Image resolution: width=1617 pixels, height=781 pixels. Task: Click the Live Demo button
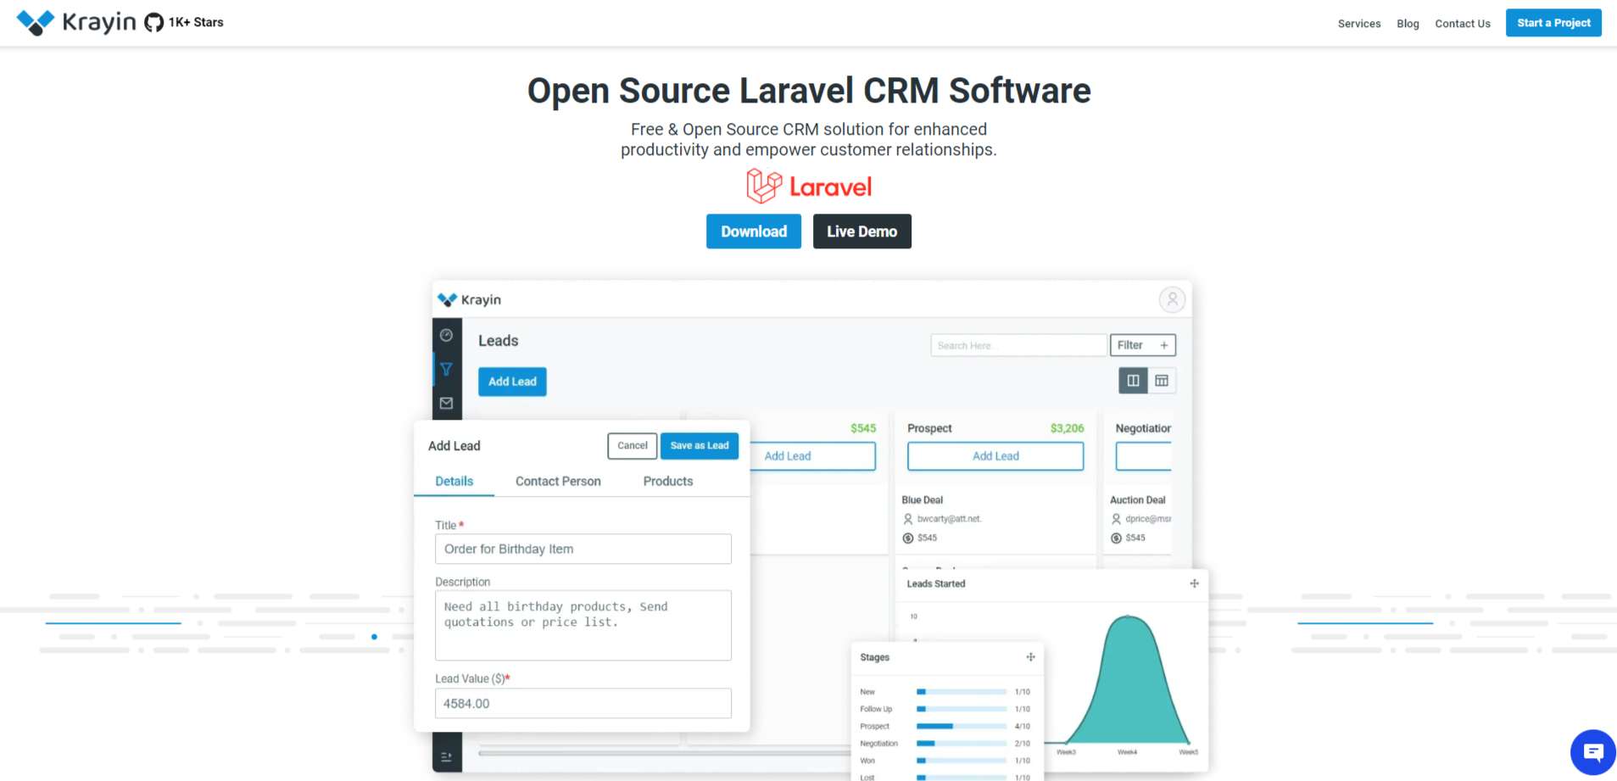861,231
